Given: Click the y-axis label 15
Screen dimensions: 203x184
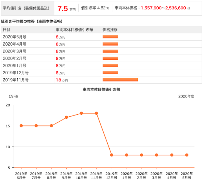Looking at the screenshot, I should point(8,126).
